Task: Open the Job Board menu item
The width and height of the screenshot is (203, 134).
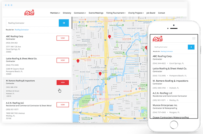Action: (151, 13)
